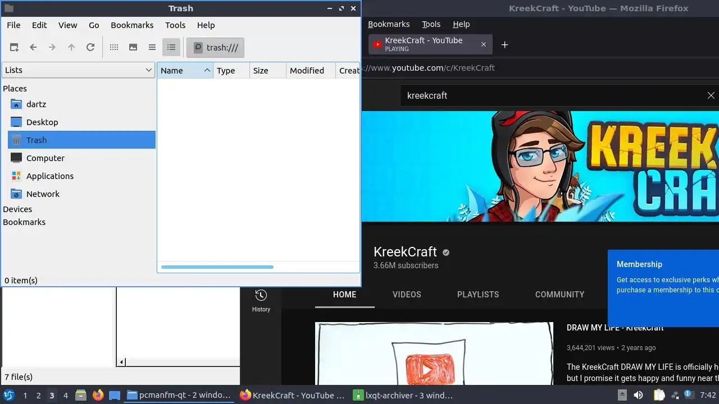Open a new tab in the Trash file manager

[14, 48]
